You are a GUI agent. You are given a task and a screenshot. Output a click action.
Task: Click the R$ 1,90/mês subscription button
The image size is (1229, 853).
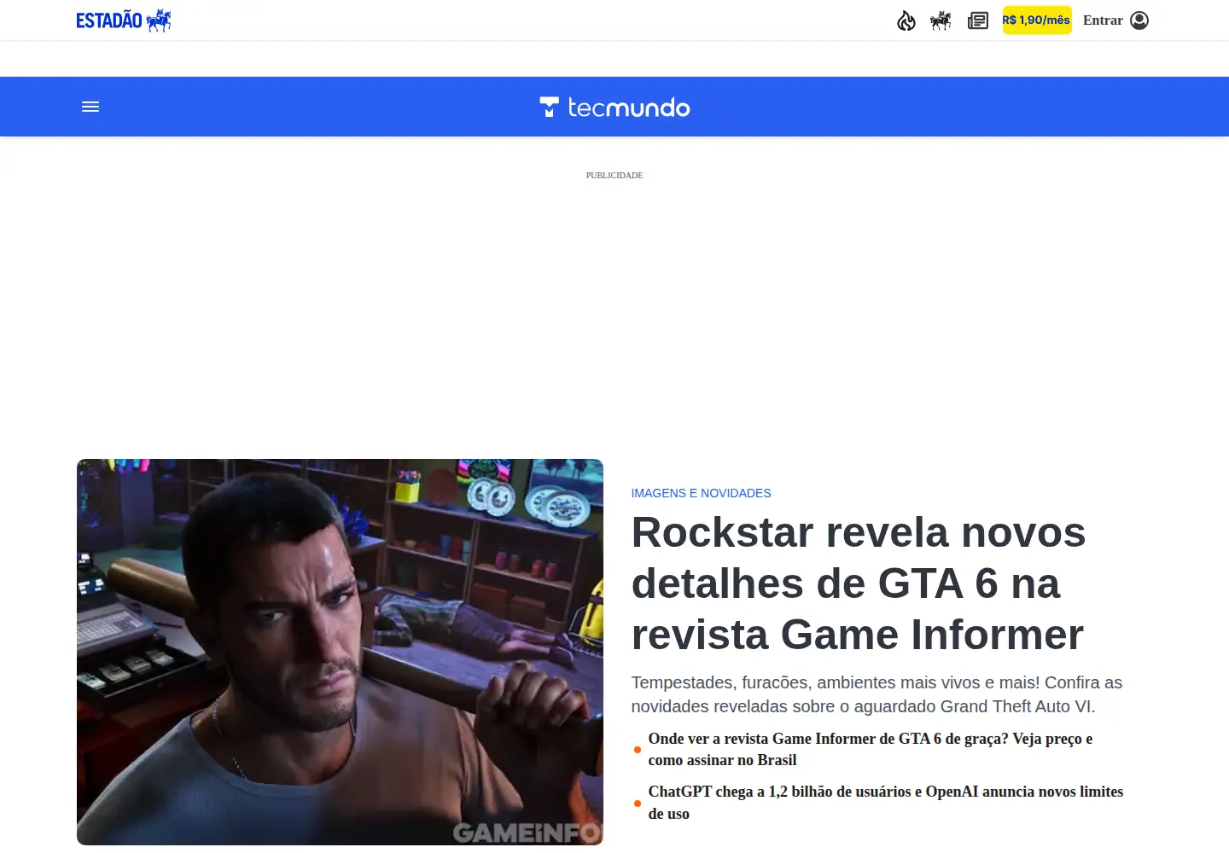click(x=1037, y=20)
